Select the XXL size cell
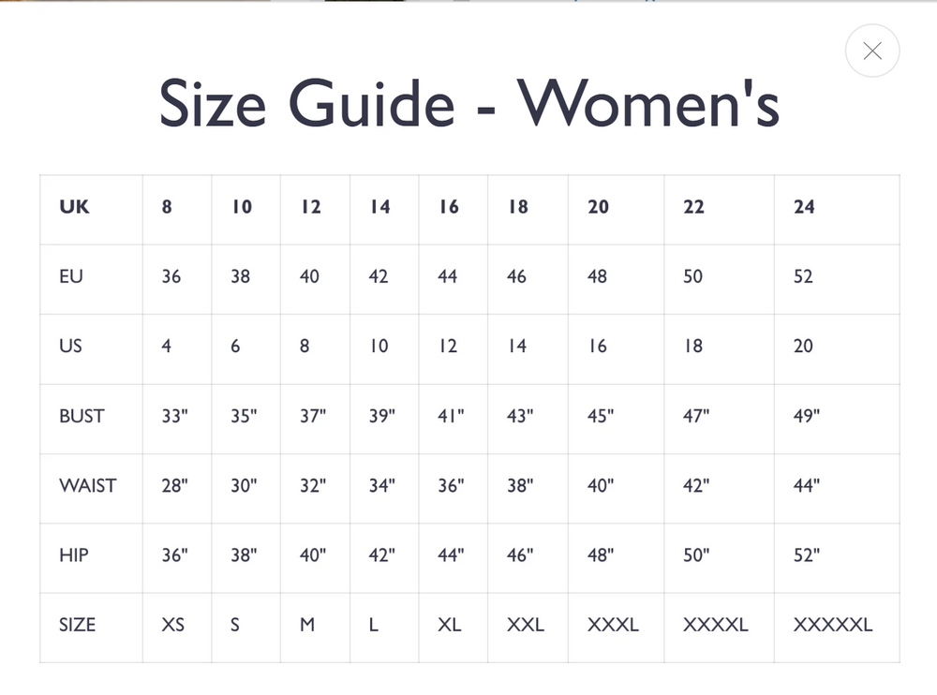 click(525, 624)
